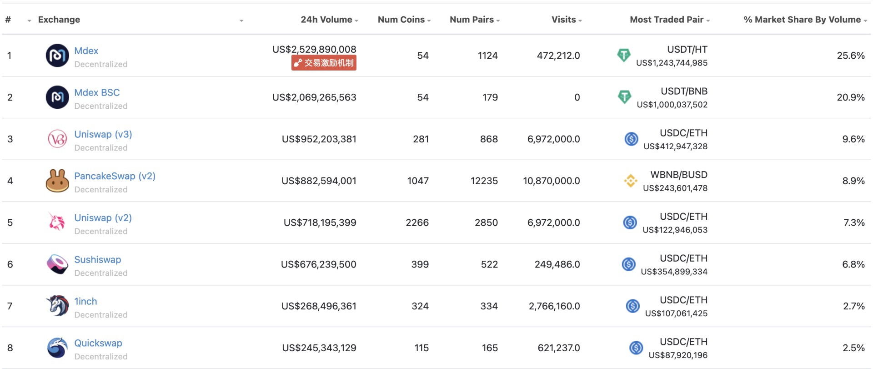Screen dimensions: 873x369
Task: Click the Mdex BSC exchange logo
Action: point(57,97)
